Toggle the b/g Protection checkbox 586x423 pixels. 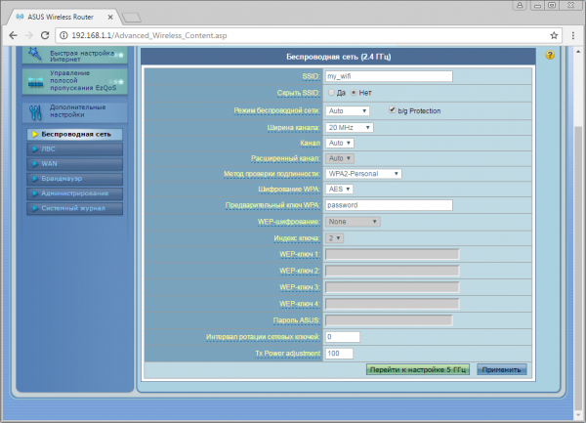click(392, 109)
